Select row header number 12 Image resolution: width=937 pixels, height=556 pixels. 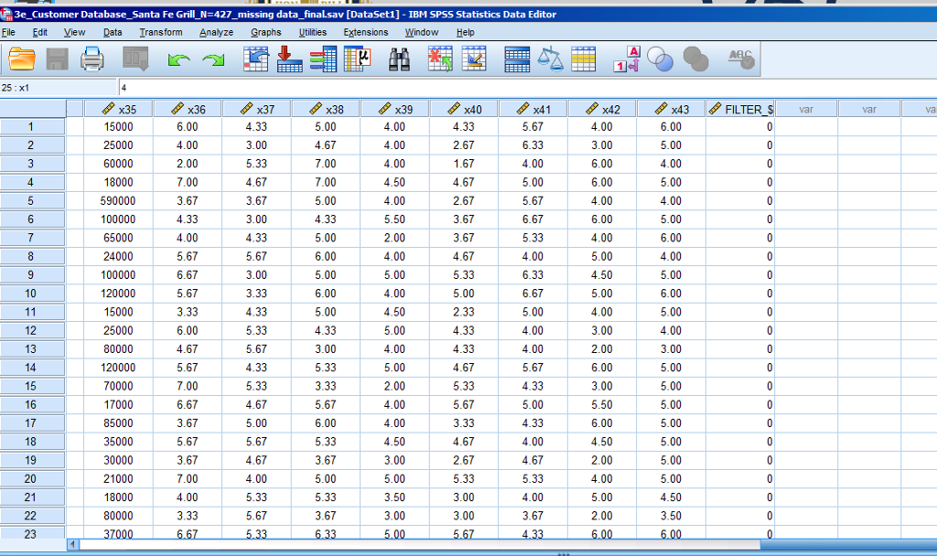[x=32, y=330]
